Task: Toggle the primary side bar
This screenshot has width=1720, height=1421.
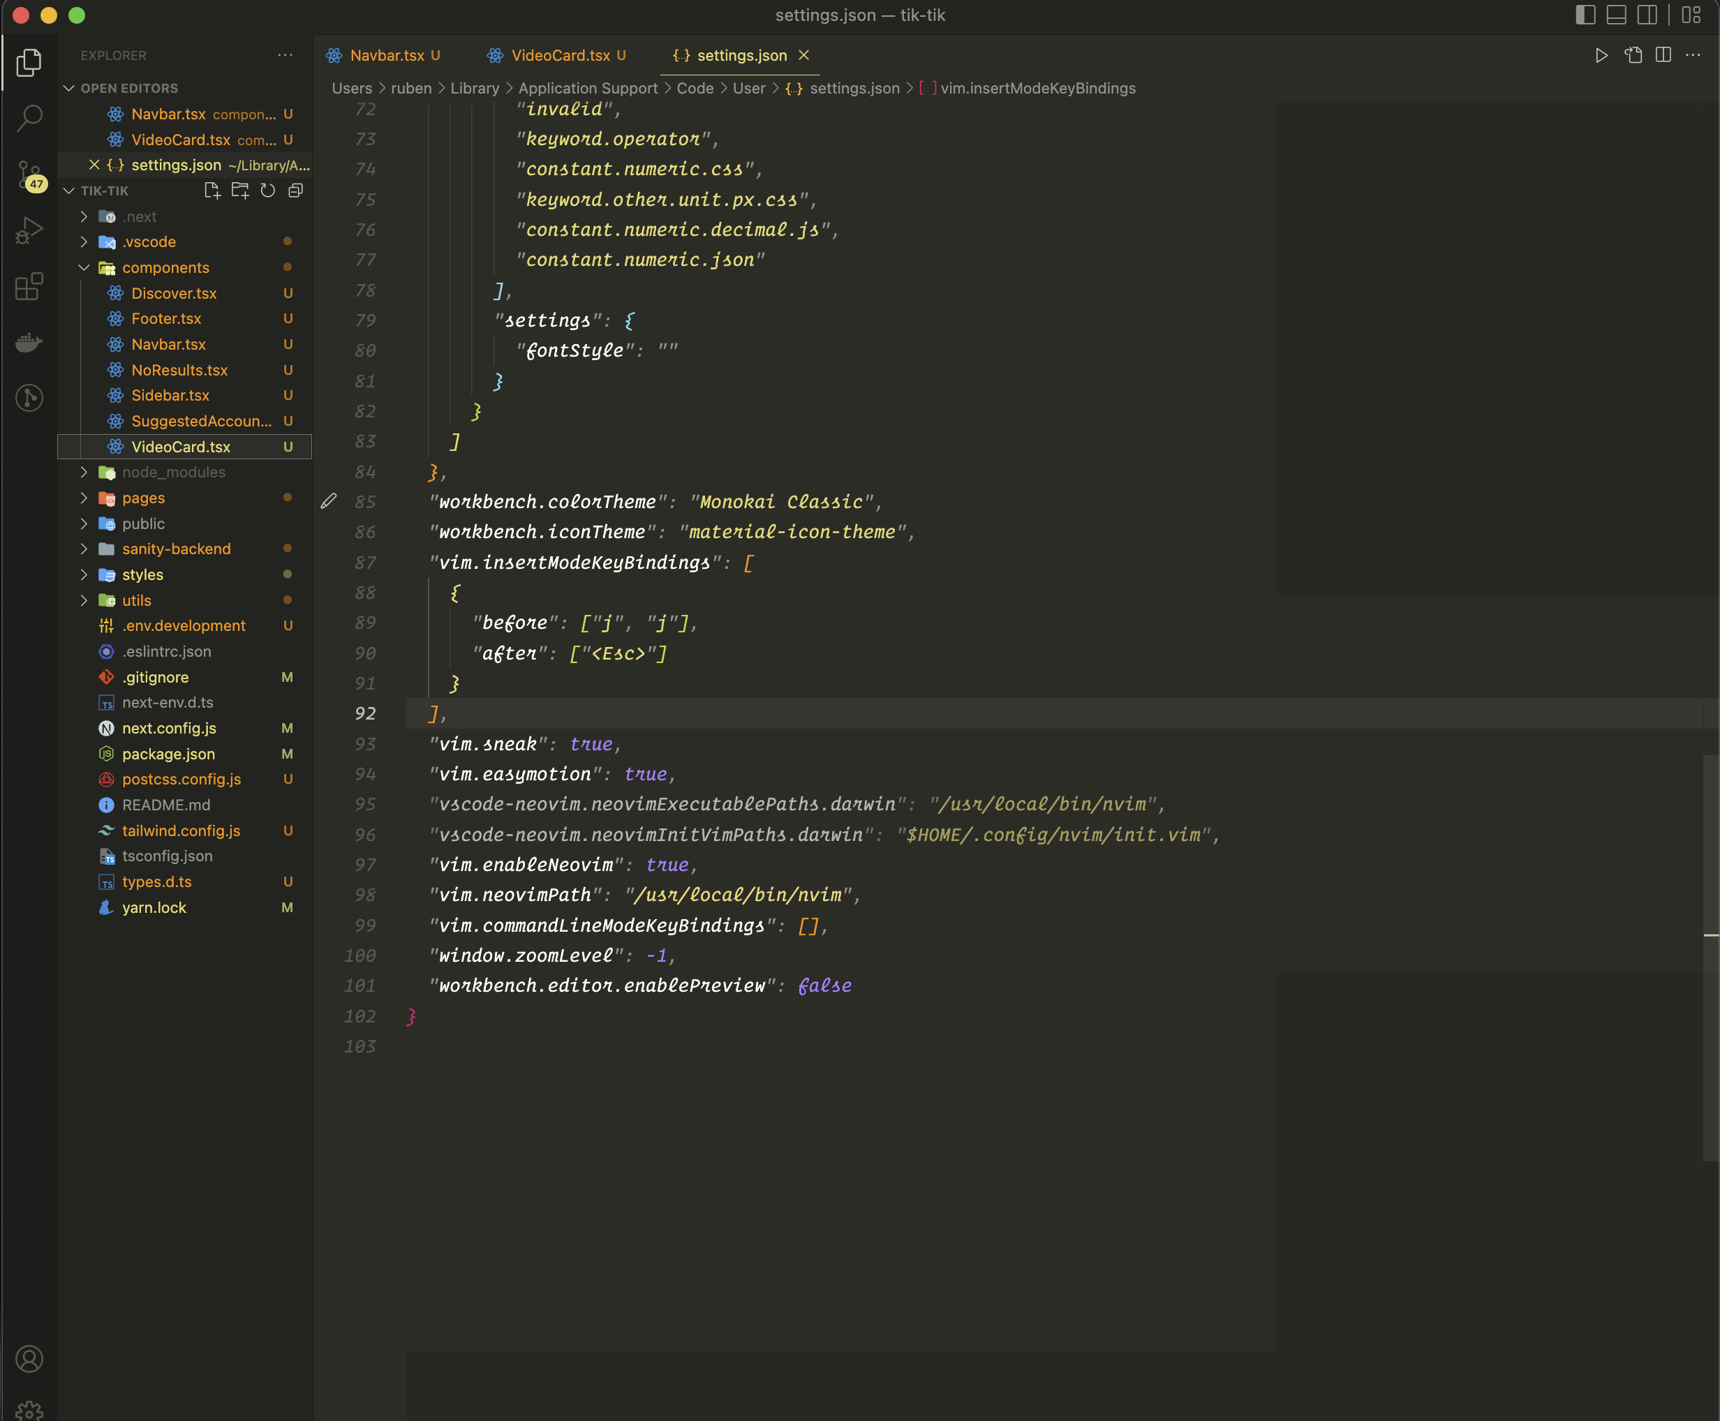Action: pos(1585,15)
